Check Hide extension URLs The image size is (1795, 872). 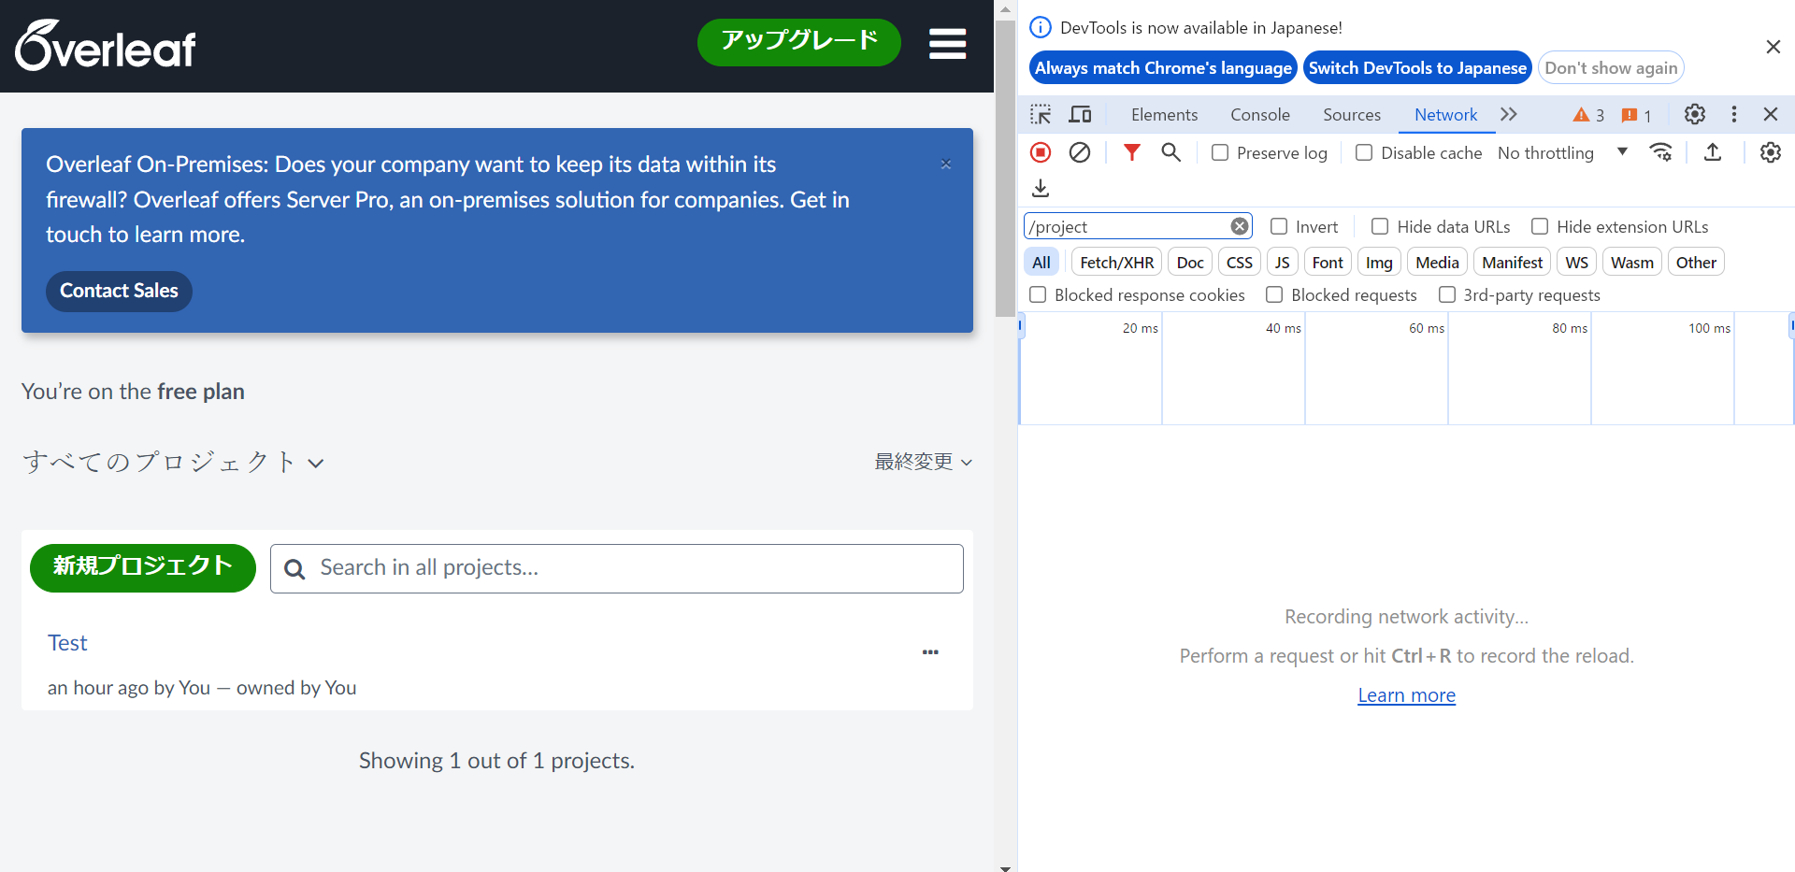point(1540,226)
